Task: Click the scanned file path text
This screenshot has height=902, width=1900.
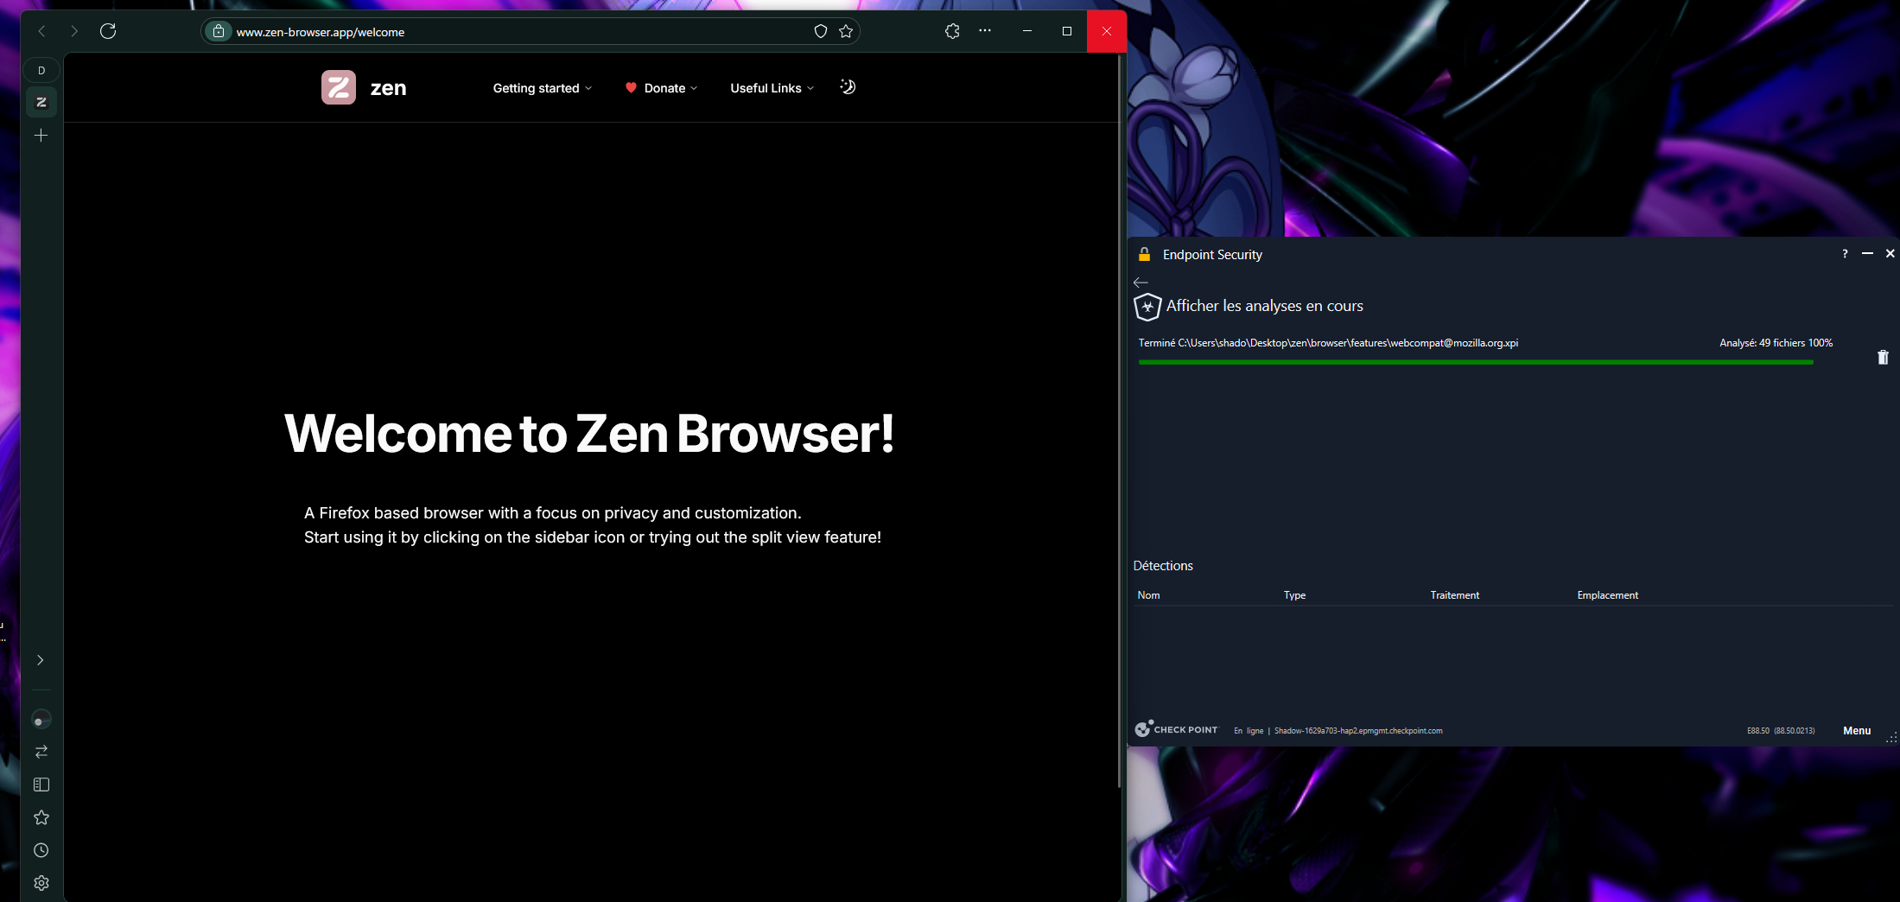Action: pyautogui.click(x=1348, y=343)
